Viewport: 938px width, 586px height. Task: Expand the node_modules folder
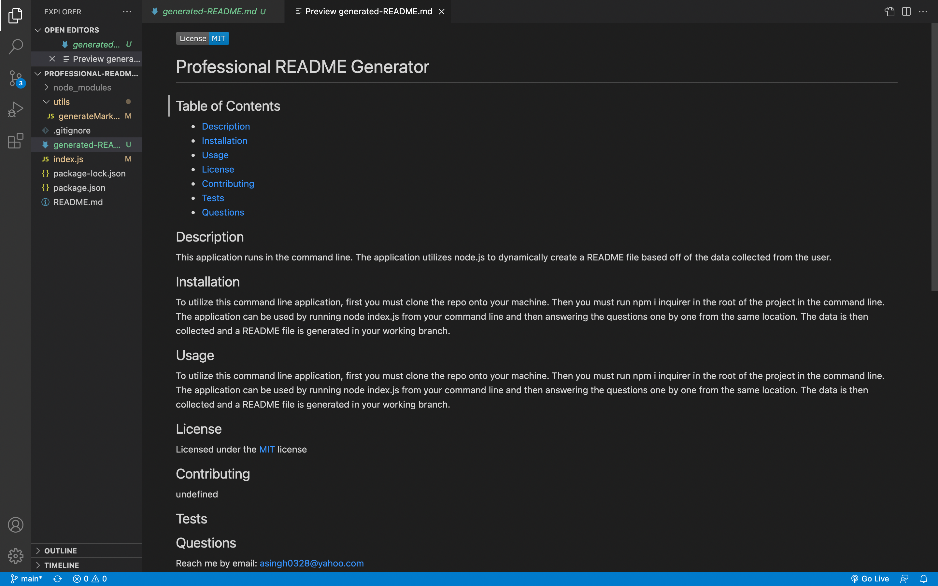pos(46,87)
